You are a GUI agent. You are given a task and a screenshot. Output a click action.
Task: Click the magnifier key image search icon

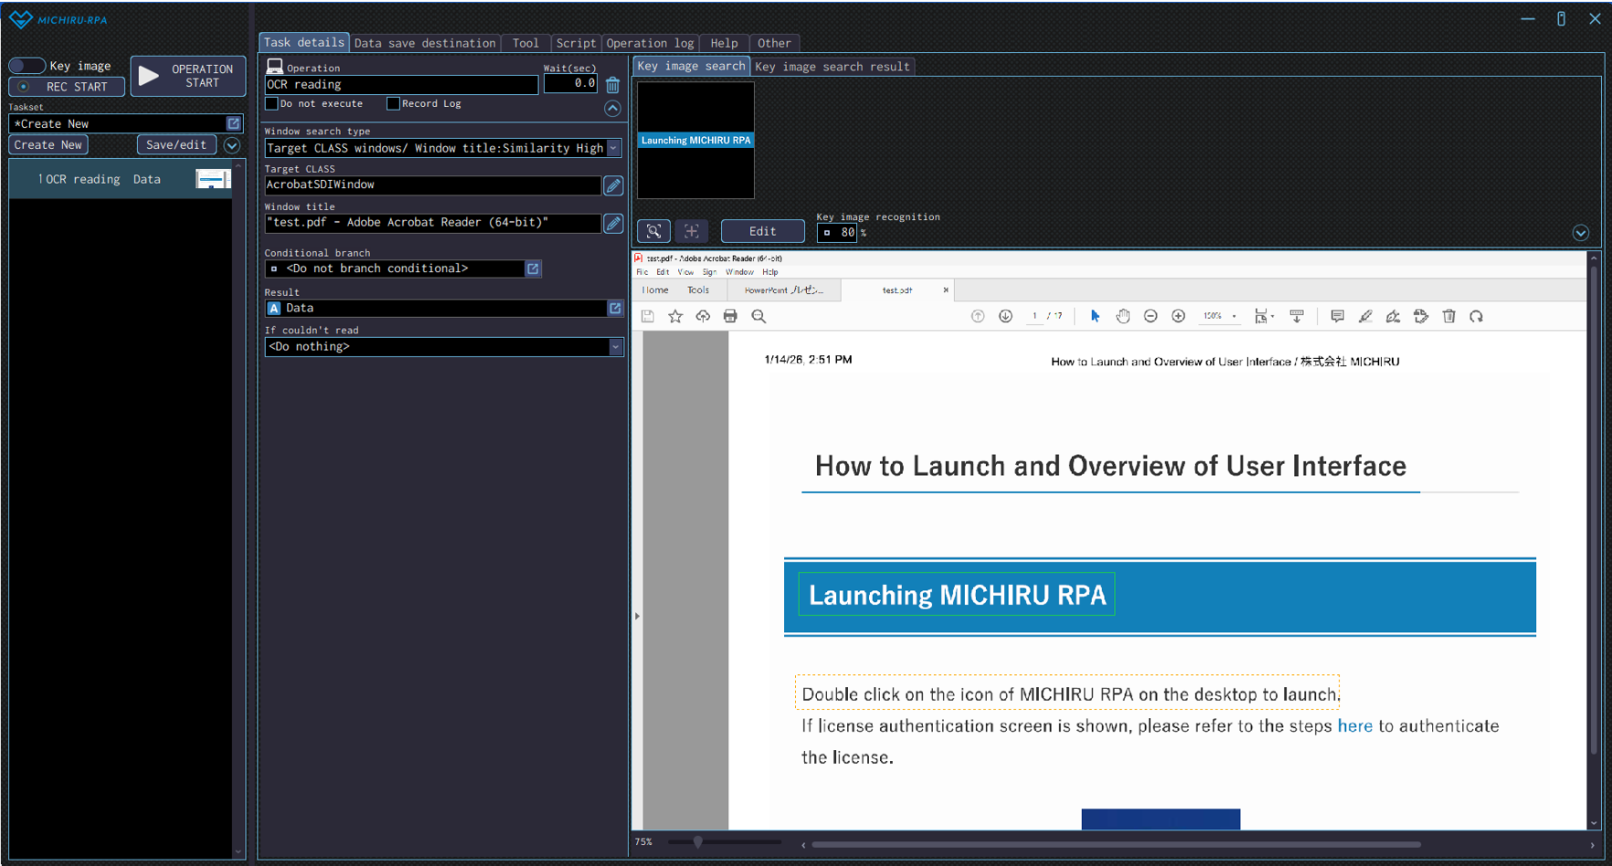coord(654,231)
